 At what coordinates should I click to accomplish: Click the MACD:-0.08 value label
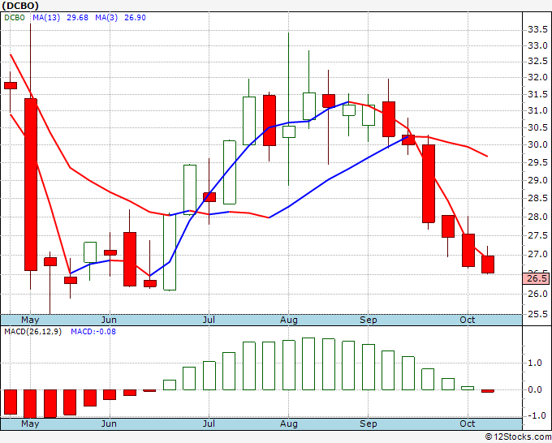[91, 332]
